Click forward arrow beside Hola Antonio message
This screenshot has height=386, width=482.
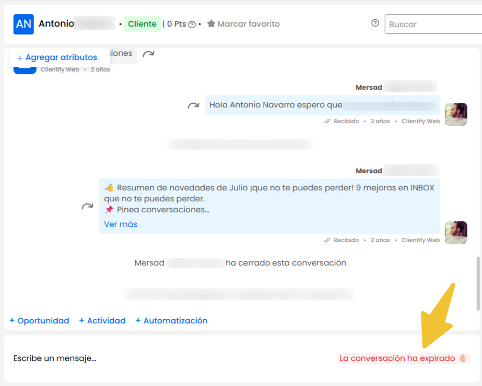(193, 105)
